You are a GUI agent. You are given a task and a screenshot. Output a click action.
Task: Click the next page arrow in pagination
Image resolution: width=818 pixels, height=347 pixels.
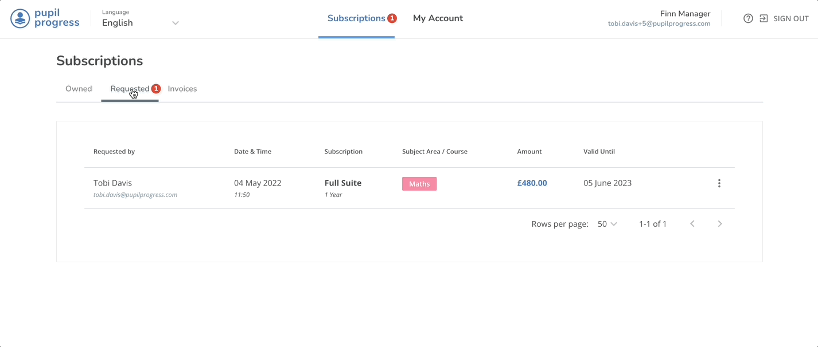pos(720,223)
